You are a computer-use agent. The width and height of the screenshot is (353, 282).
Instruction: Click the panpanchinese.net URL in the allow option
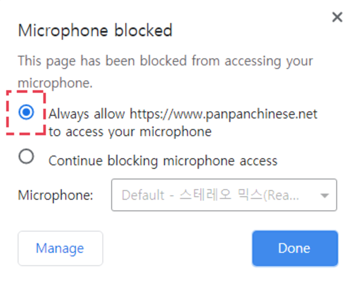coord(223,114)
